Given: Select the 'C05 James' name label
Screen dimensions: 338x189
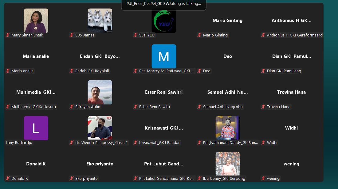Looking at the screenshot, I should click(x=85, y=35).
